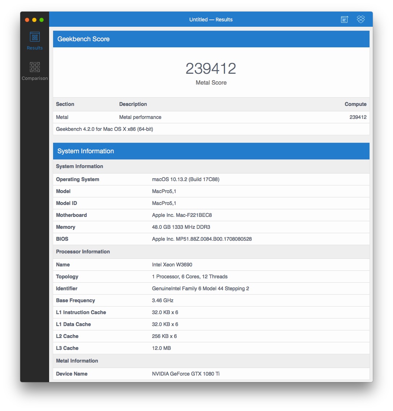The width and height of the screenshot is (393, 411).
Task: Click the Geekbench 4.2.0 version text
Action: pos(104,129)
